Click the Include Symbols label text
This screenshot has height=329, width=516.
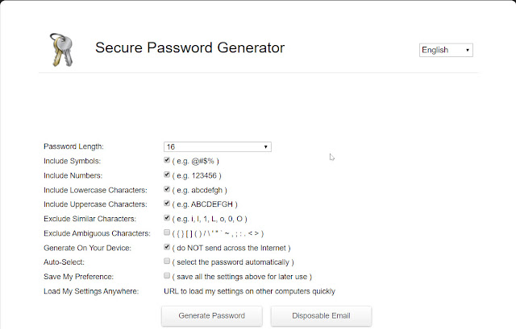(72, 161)
